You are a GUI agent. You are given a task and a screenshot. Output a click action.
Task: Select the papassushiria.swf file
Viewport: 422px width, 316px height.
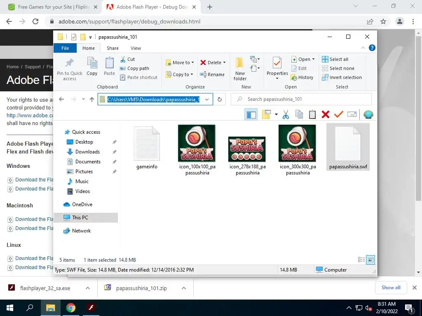[348, 147]
